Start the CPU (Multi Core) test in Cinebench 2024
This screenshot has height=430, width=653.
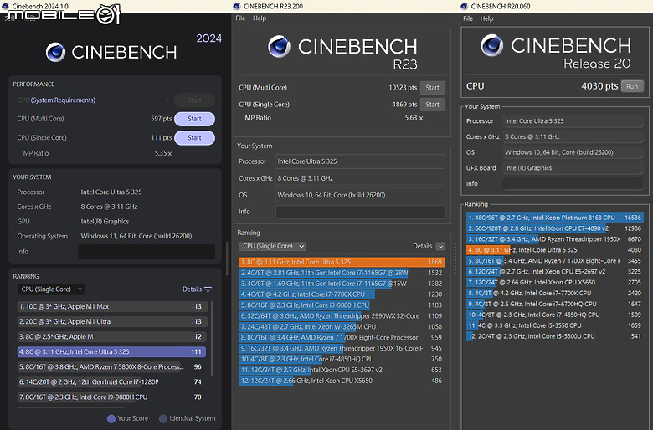click(194, 119)
